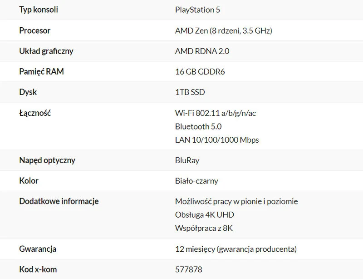Viewport: 363px width, 279px height.
Task: Click the "Łączność" label
Action: [35, 113]
